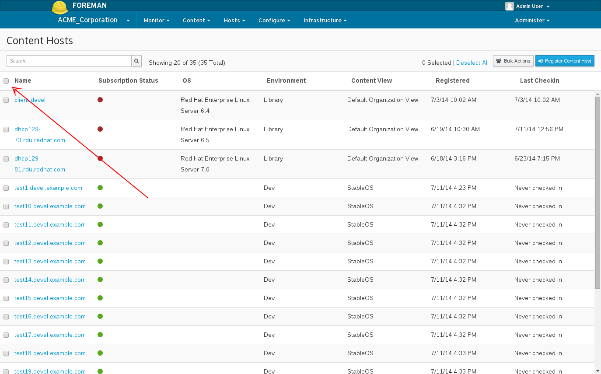Check the dhcp129-73.rdu.redhat.com row checkbox
This screenshot has width=601, height=374.
(x=6, y=129)
